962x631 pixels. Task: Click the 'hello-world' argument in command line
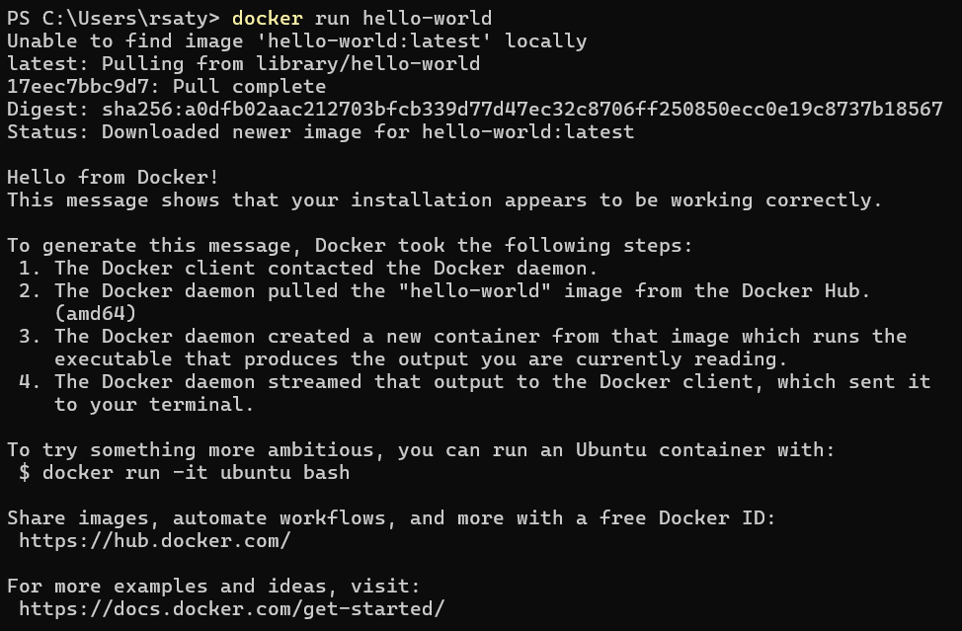[427, 19]
